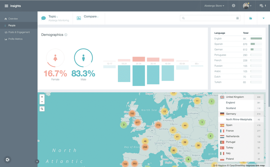Zoom in the map with plus button
270x167 pixels.
tap(42, 97)
